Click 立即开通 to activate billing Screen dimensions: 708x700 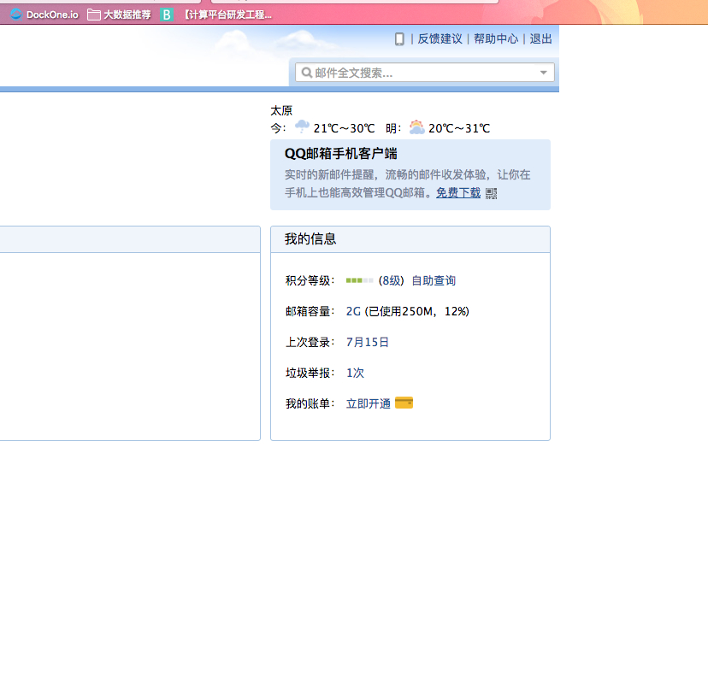coord(368,403)
